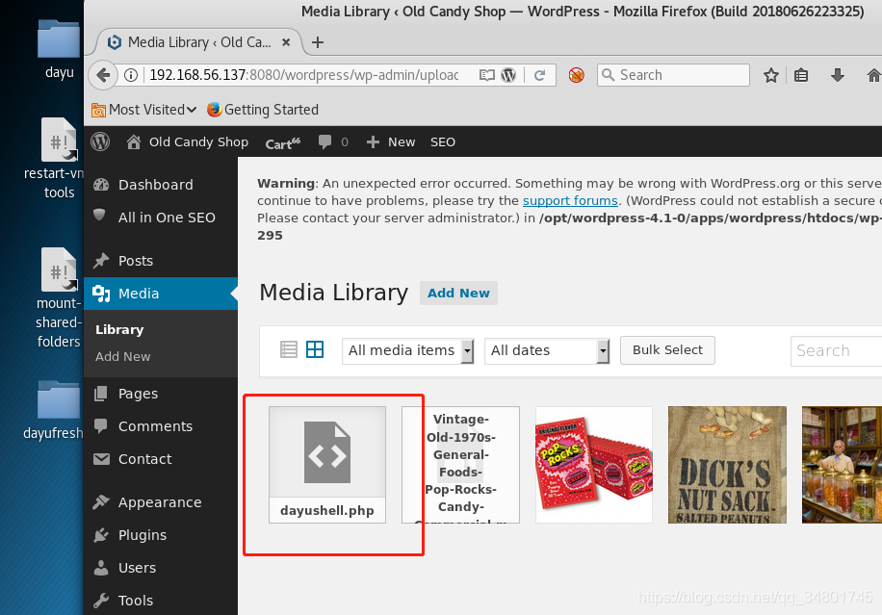Viewport: 882px width, 615px height.
Task: Toggle reader view icon in address bar
Action: (487, 75)
